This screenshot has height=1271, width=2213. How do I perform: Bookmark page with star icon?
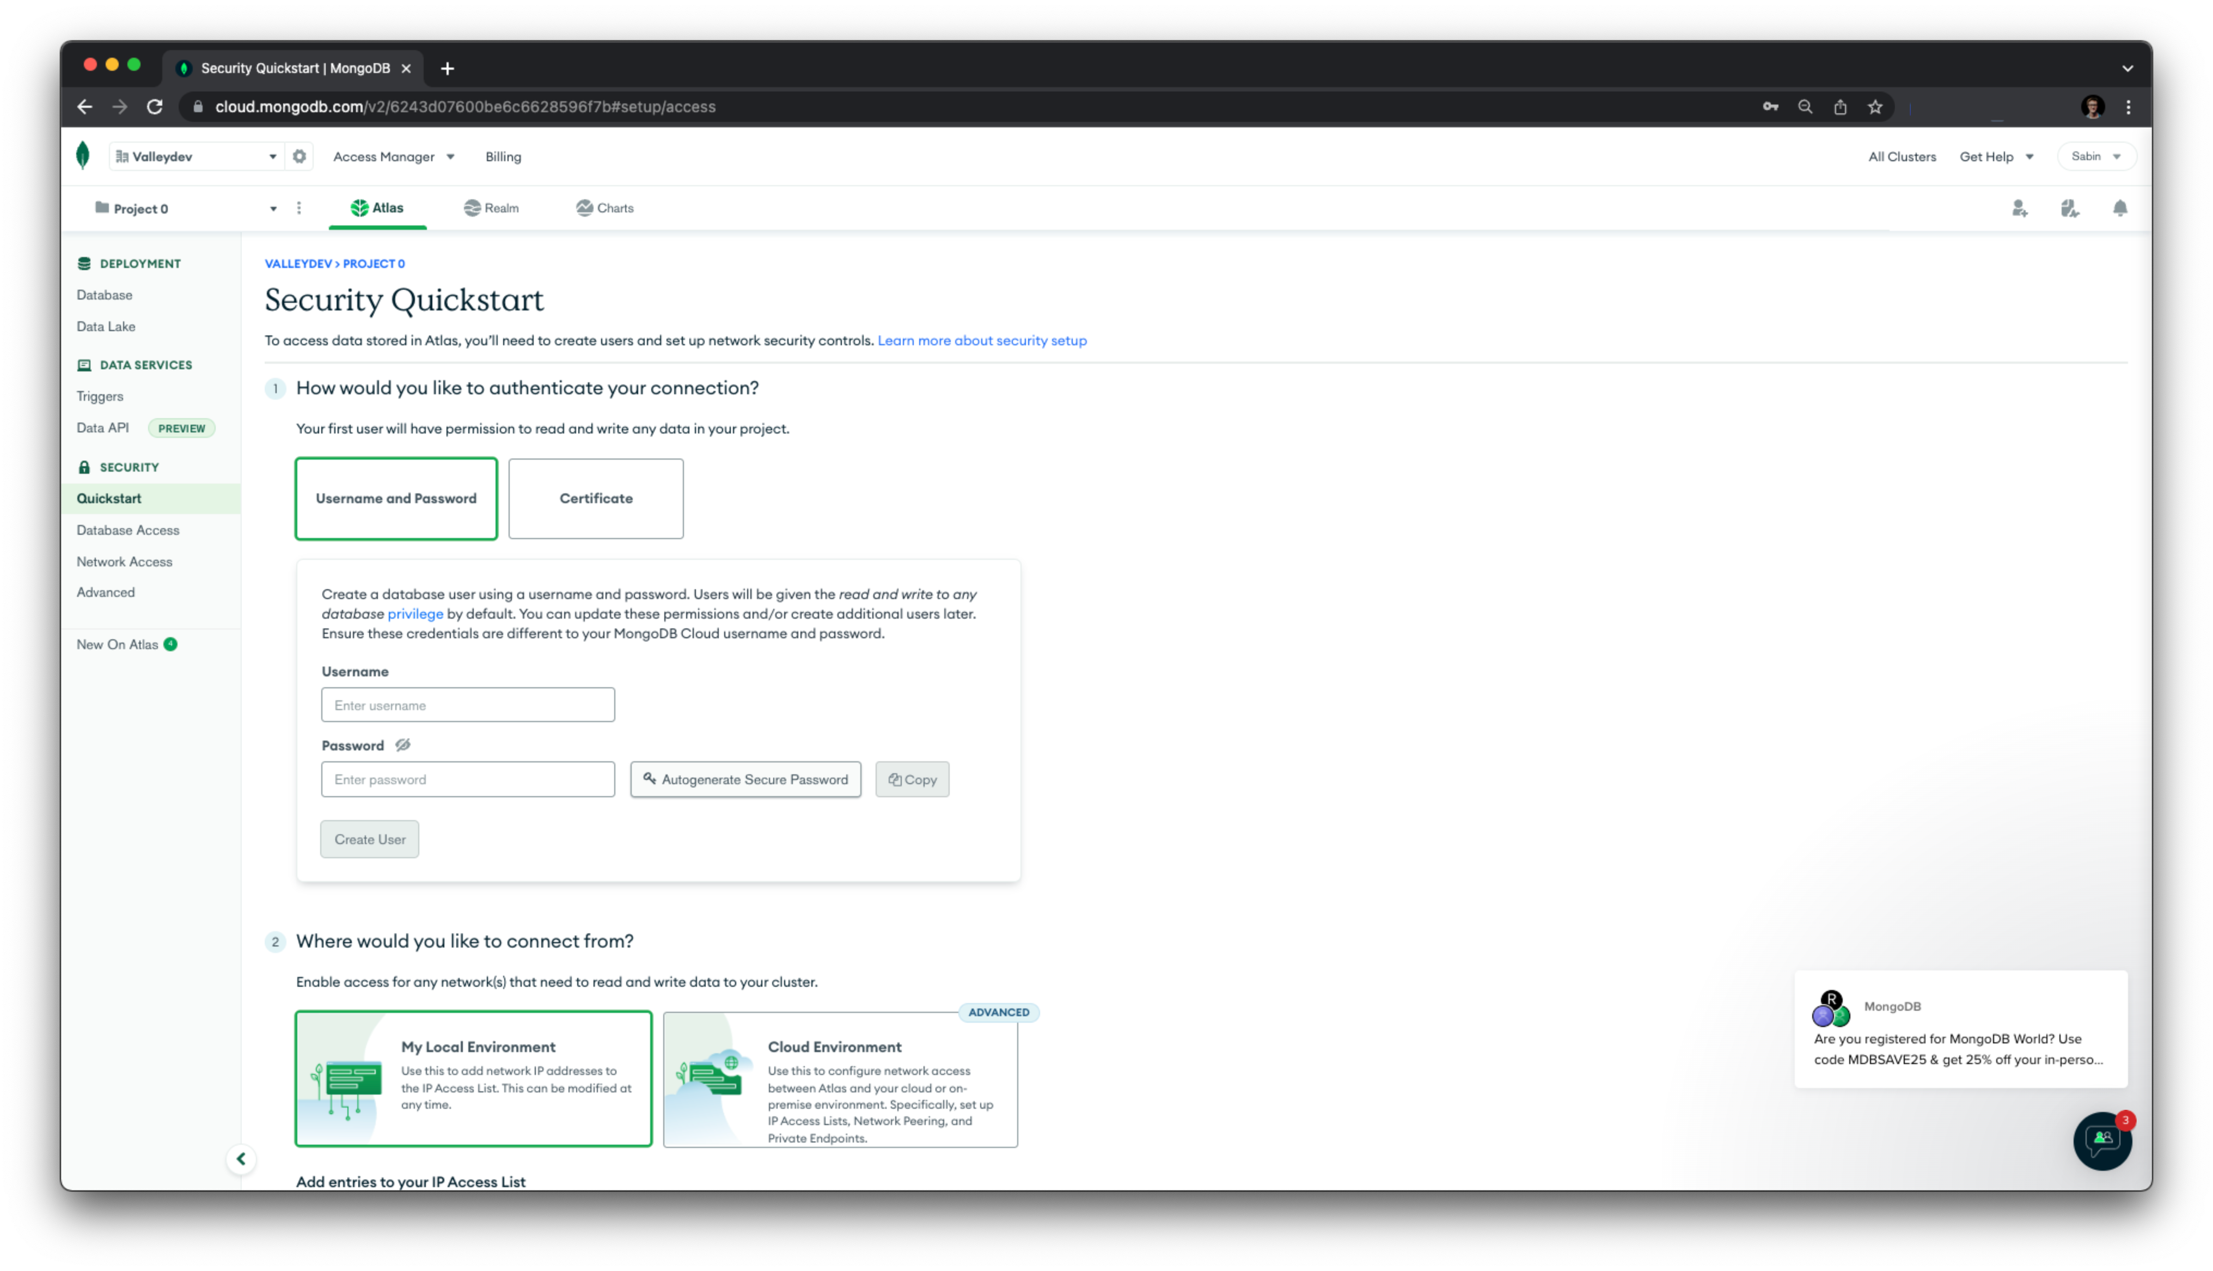tap(1874, 107)
